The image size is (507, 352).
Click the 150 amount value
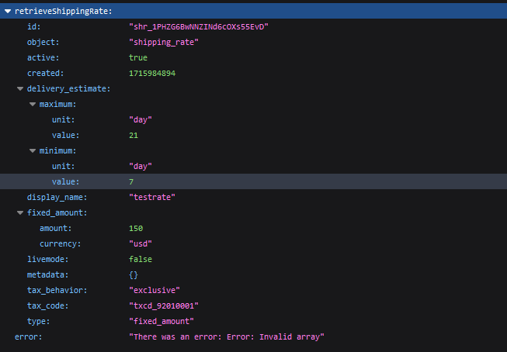pos(136,228)
